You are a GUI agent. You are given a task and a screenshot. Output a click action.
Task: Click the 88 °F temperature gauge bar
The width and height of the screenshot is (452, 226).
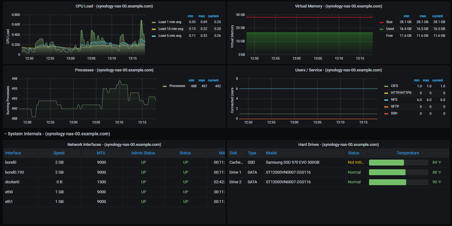tap(398, 172)
